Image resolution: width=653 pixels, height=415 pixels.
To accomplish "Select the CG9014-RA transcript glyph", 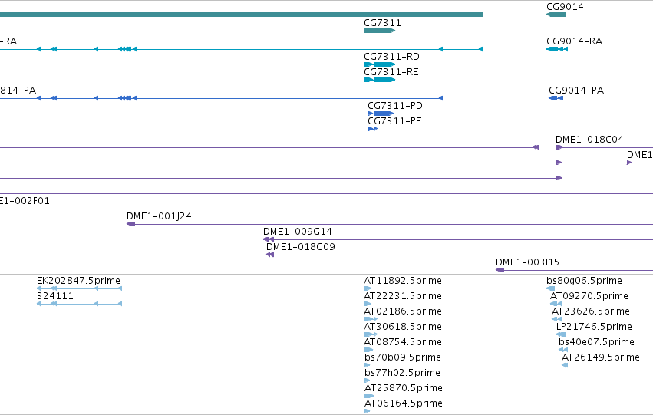I will (x=557, y=49).
